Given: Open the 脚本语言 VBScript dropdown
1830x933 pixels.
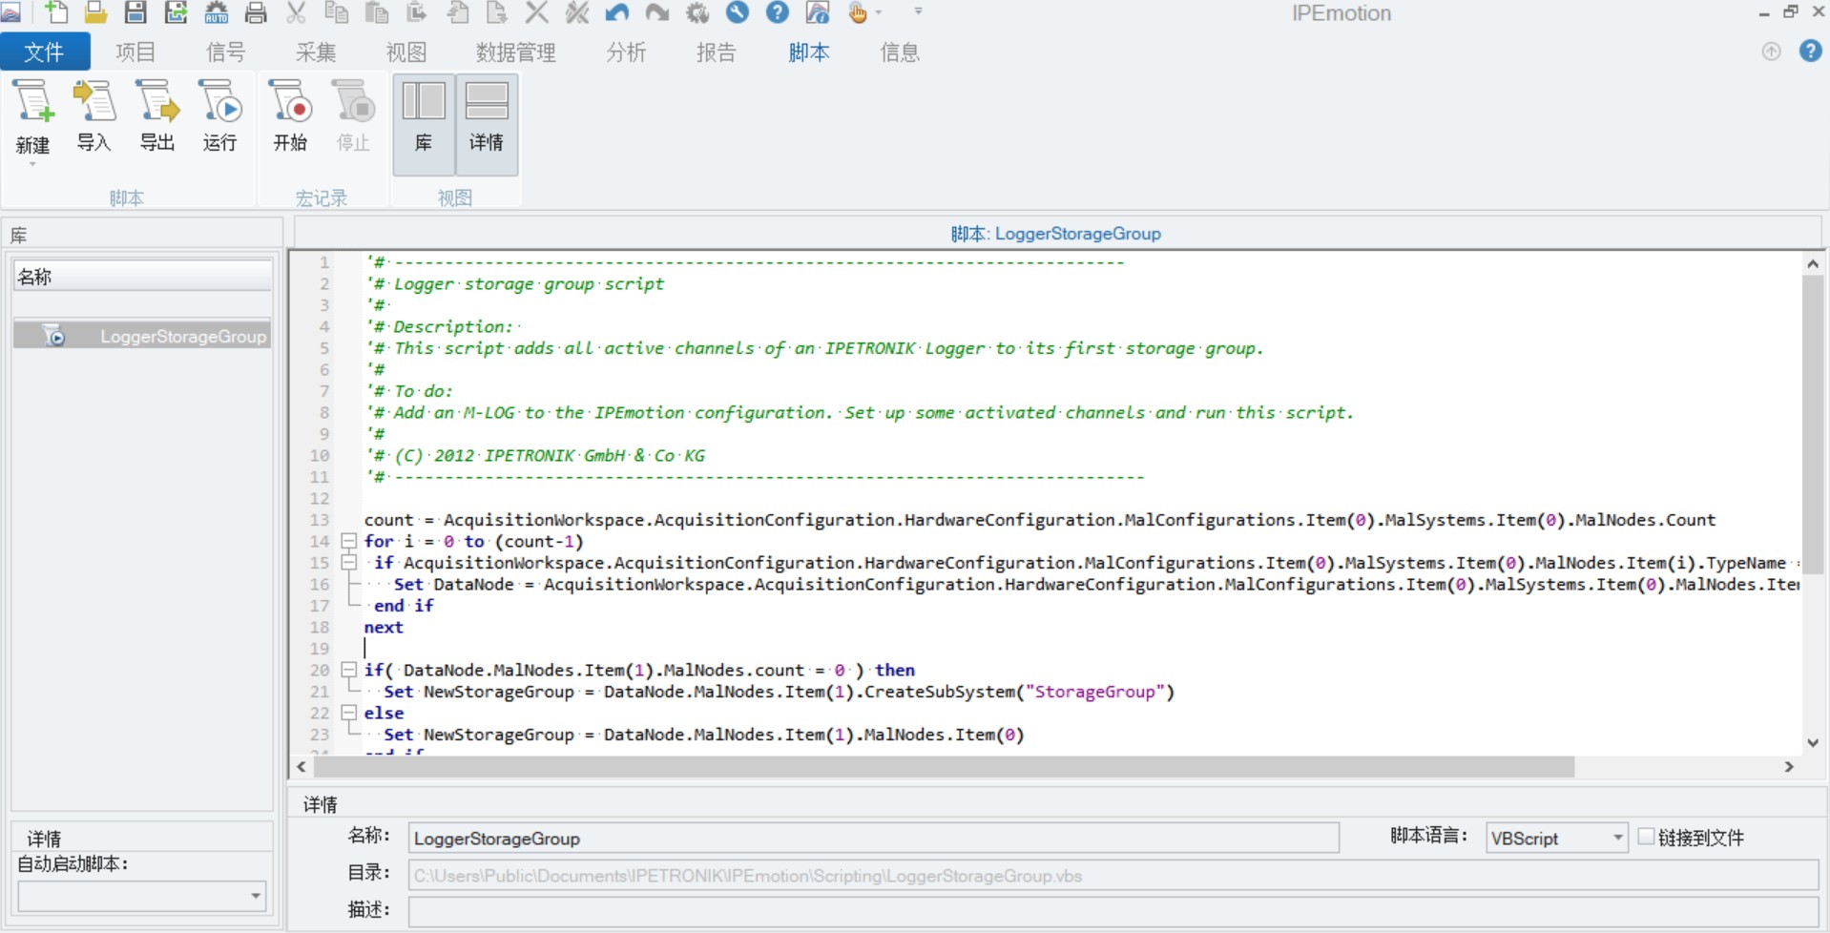Looking at the screenshot, I should pyautogui.click(x=1617, y=838).
